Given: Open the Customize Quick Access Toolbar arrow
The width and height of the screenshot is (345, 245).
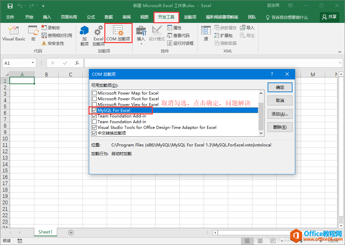Looking at the screenshot, I should 43,6.
